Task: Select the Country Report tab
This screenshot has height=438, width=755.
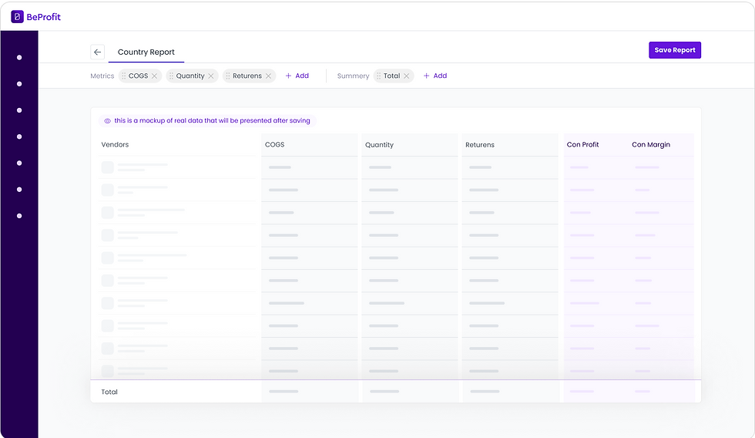Action: pyautogui.click(x=146, y=52)
